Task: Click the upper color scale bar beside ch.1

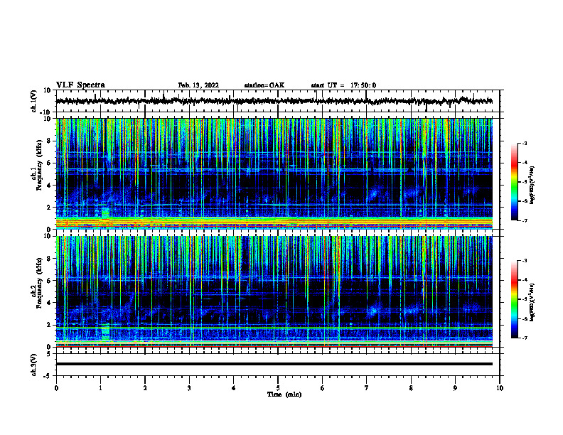Action: tap(514, 182)
